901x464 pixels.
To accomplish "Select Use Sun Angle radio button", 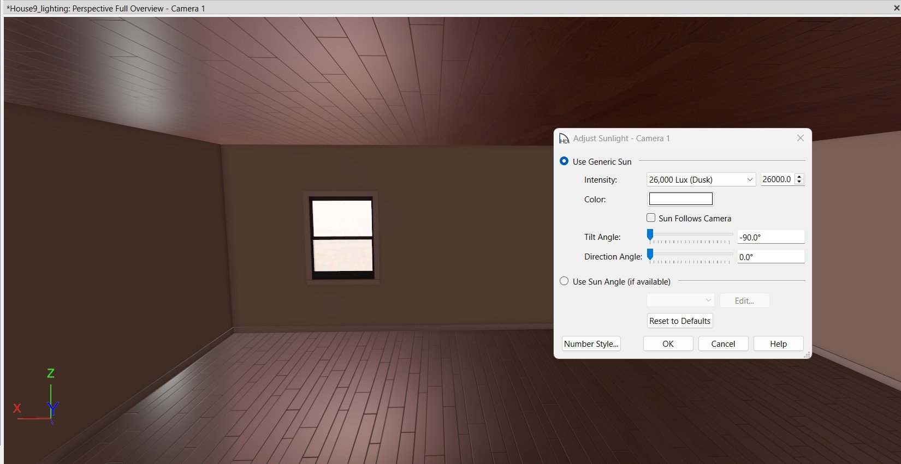I will click(564, 281).
